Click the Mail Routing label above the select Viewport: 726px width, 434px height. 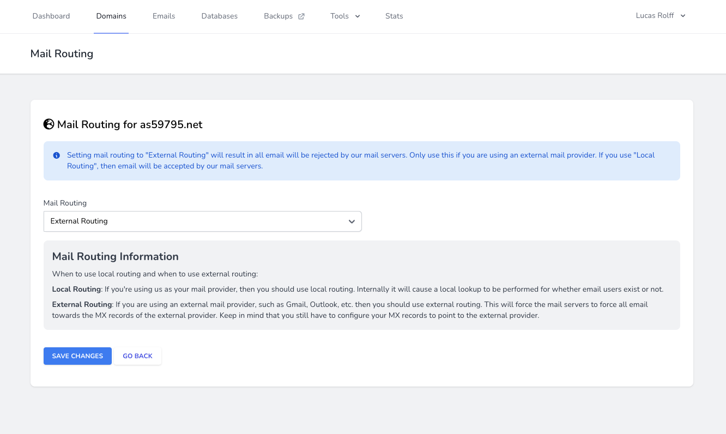(x=65, y=203)
